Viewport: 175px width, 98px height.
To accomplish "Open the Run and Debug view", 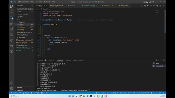I will tap(11, 23).
